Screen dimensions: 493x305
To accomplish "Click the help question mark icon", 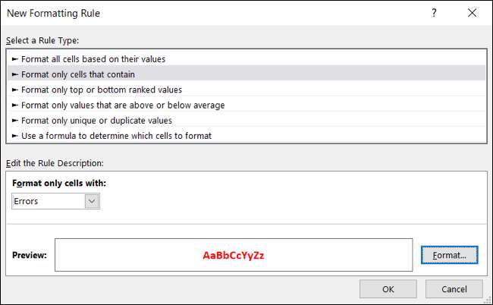I will pos(433,14).
